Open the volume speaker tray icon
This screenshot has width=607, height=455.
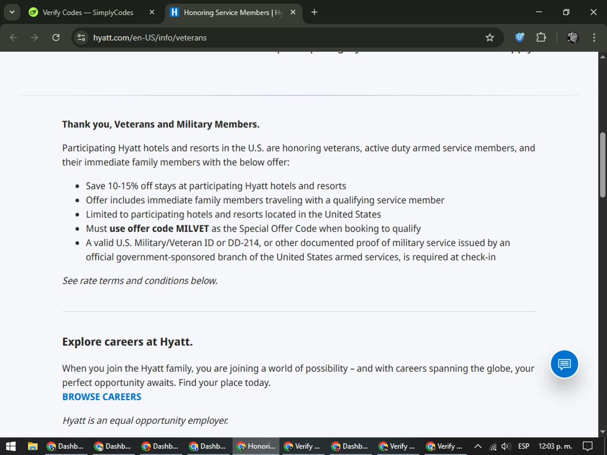coord(506,447)
